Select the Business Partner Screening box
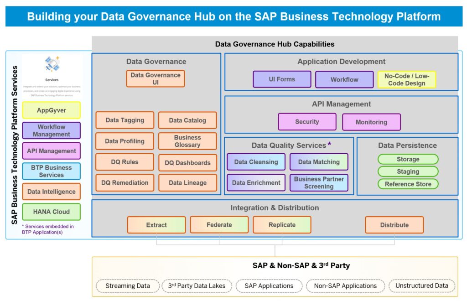 pos(319,183)
